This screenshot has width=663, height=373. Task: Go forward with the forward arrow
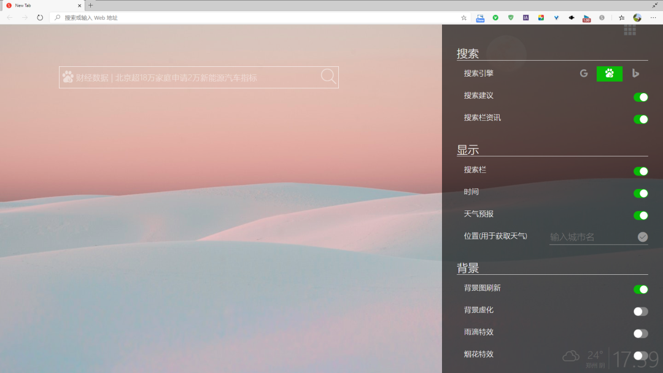click(x=25, y=18)
